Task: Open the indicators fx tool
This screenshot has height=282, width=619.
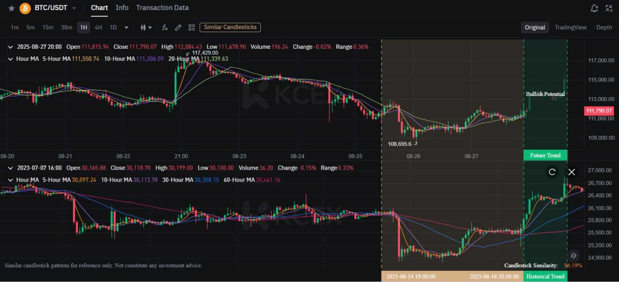Action: [164, 27]
